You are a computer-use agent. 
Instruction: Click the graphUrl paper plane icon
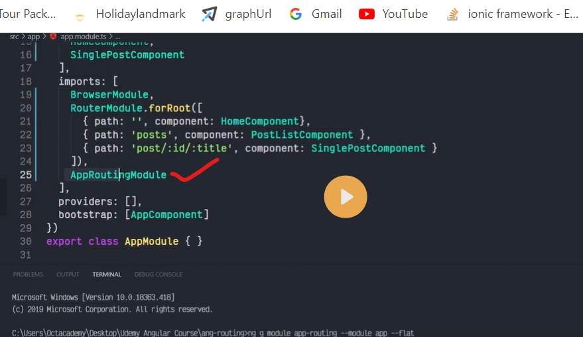(x=210, y=14)
